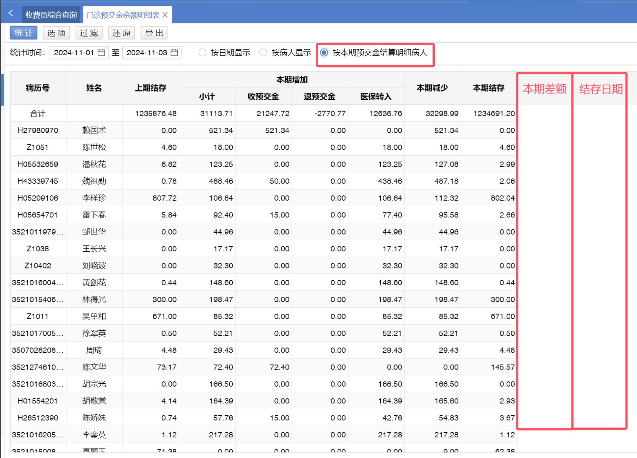Click the 小计 column header
Viewport: 637px width, 458px height.
207,96
